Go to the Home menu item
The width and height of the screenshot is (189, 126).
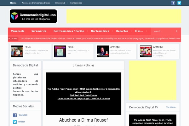(13, 3)
